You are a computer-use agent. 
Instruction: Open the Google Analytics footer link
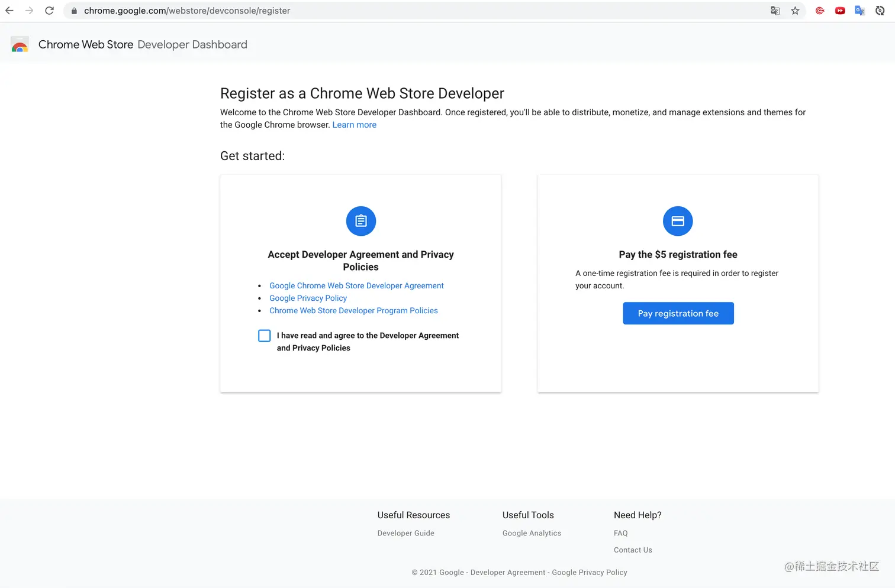point(532,533)
